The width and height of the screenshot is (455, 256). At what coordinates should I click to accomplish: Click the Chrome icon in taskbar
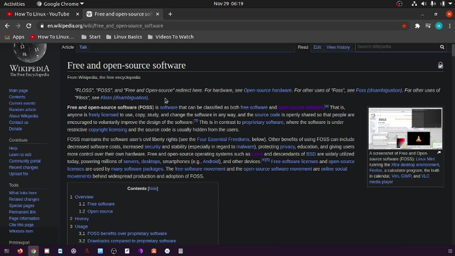tap(33, 251)
